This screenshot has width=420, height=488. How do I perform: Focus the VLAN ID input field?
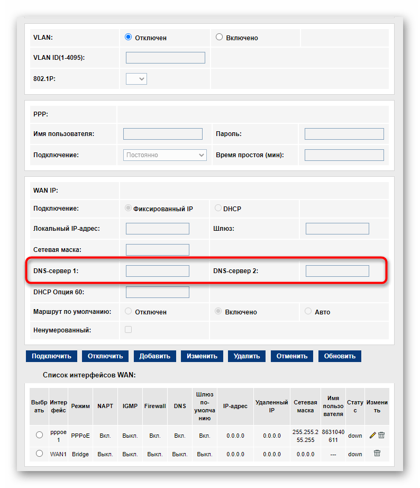click(166, 58)
